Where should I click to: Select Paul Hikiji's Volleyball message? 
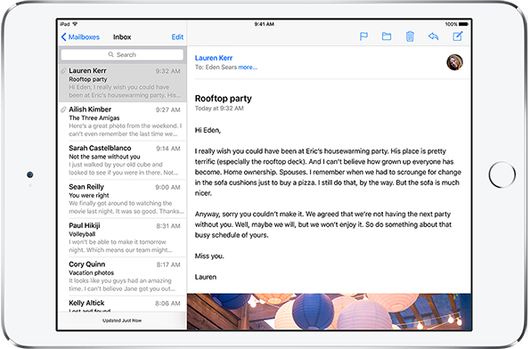[x=122, y=238]
